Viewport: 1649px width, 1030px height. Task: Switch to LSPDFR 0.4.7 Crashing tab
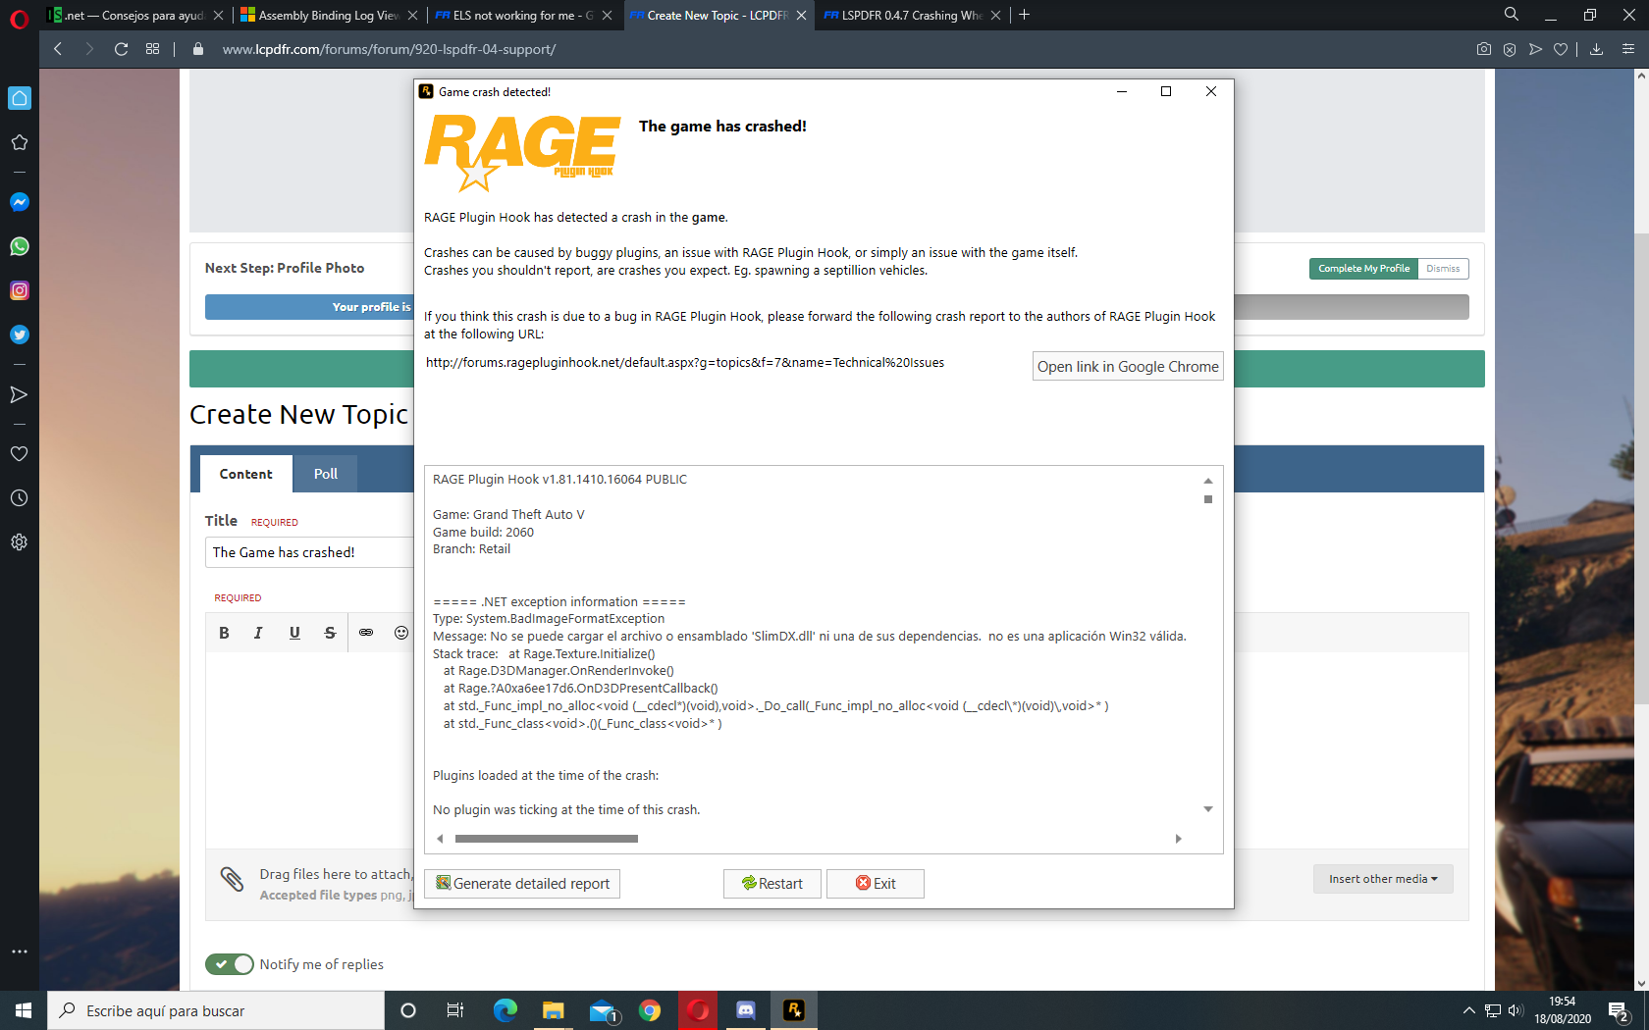[911, 15]
